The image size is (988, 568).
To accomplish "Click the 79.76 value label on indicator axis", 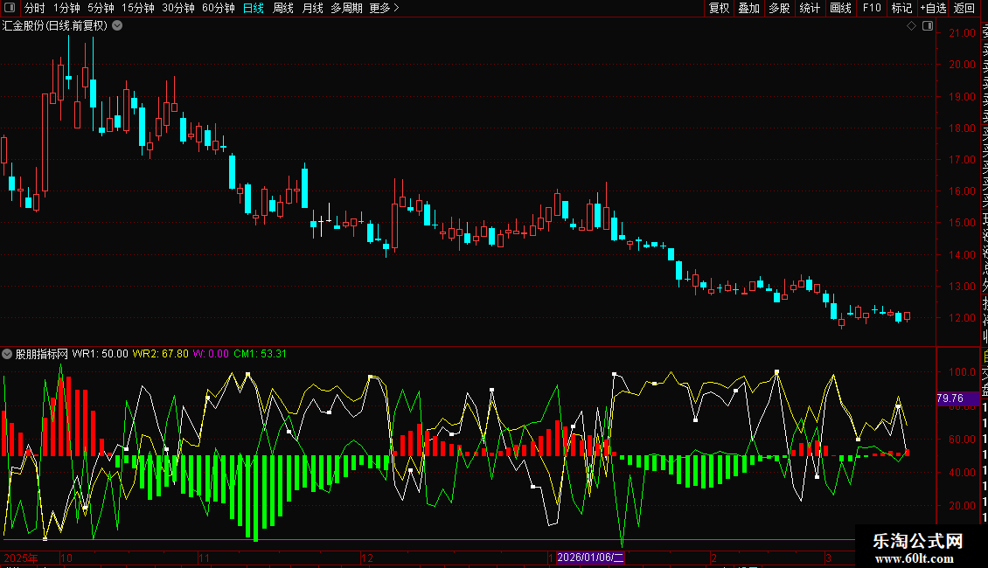I will (x=950, y=398).
